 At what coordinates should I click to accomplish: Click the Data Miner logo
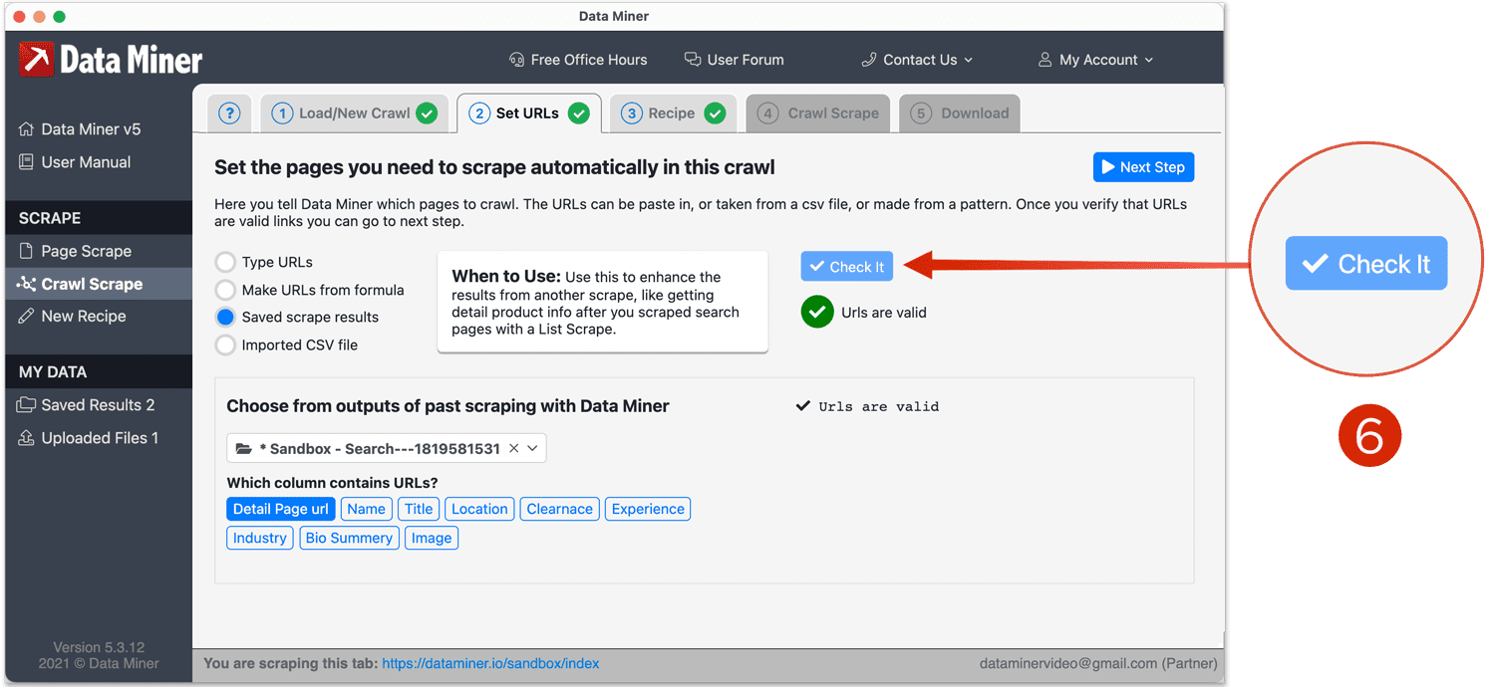(110, 58)
